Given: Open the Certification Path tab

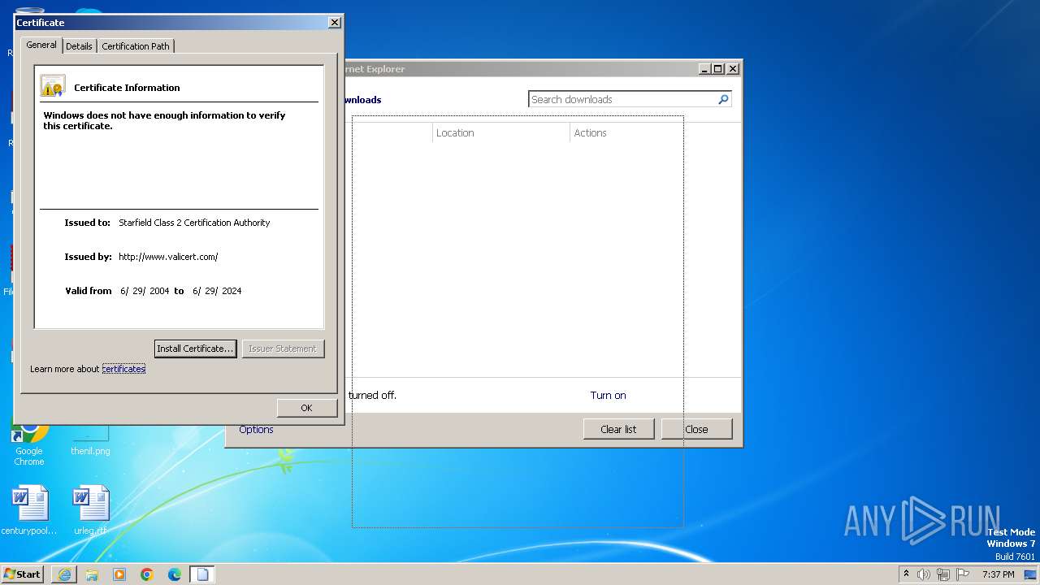Looking at the screenshot, I should click(x=136, y=46).
